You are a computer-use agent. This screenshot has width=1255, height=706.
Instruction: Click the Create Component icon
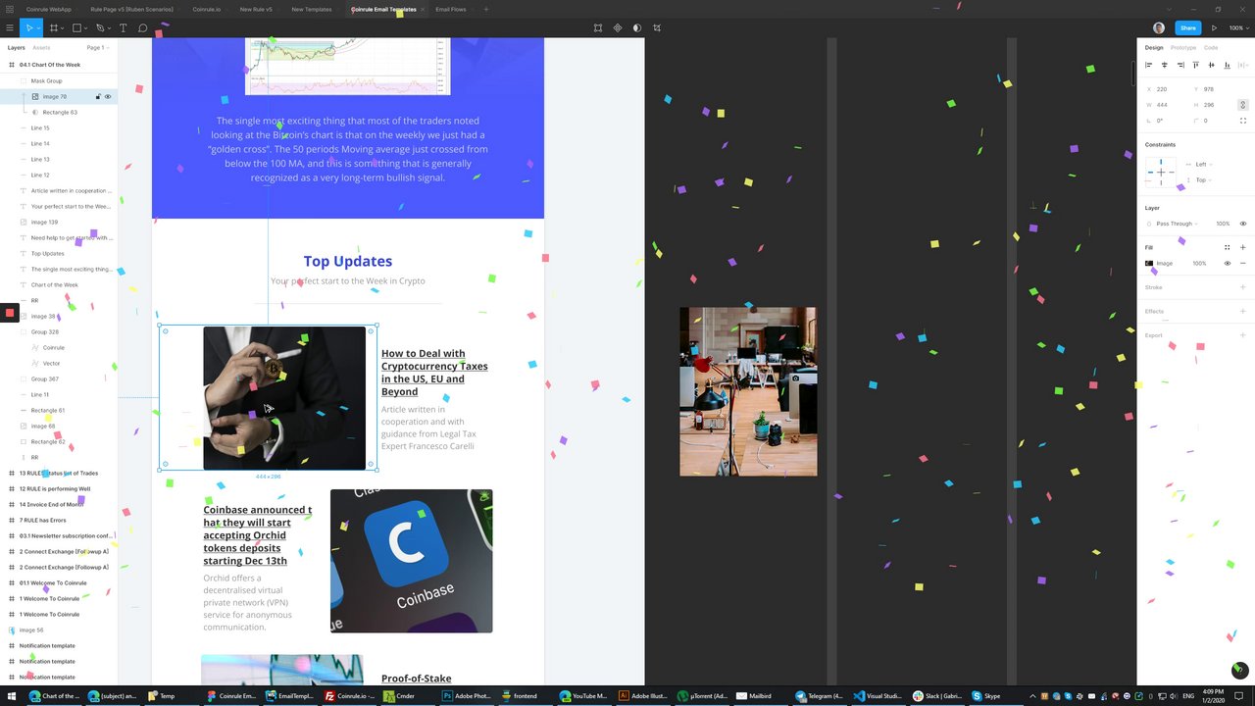618,27
